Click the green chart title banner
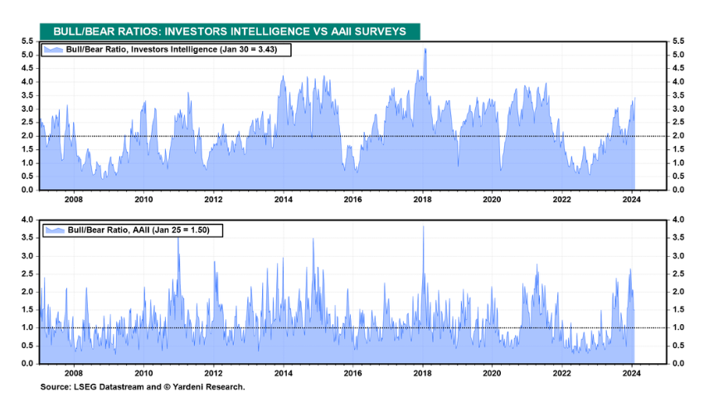709x407 pixels. [x=230, y=31]
